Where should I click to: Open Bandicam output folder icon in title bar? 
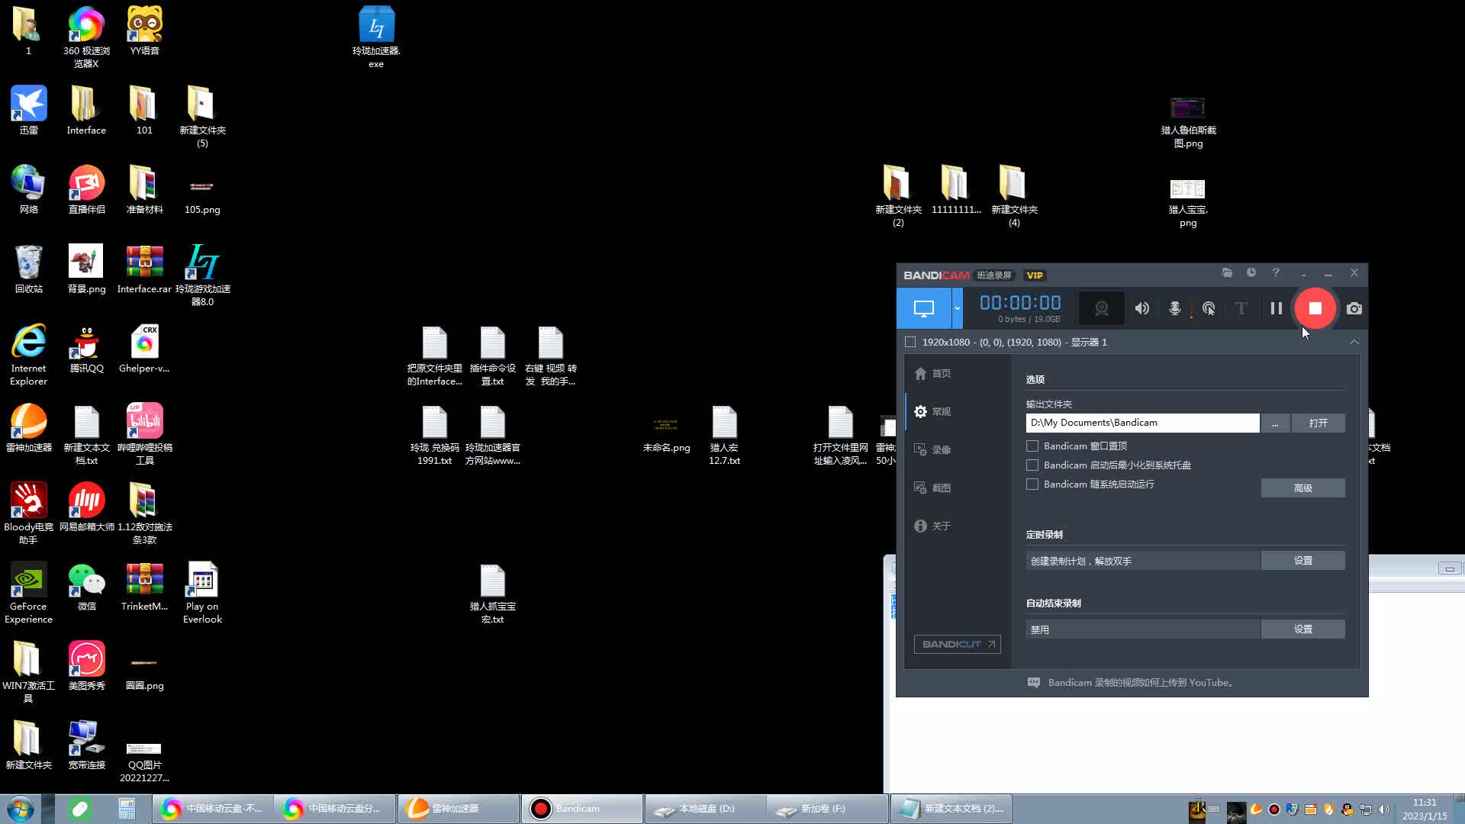1227,272
